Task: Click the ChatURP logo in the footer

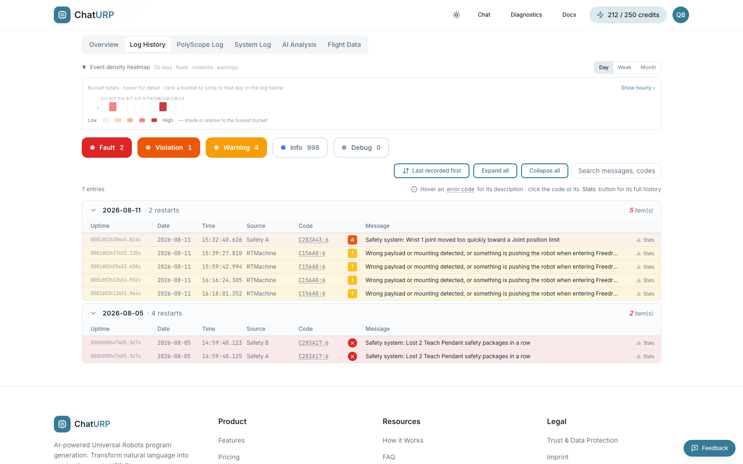Action: 82,424
